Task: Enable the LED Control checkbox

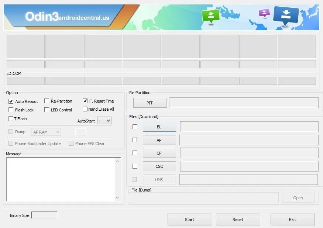Action: point(47,110)
